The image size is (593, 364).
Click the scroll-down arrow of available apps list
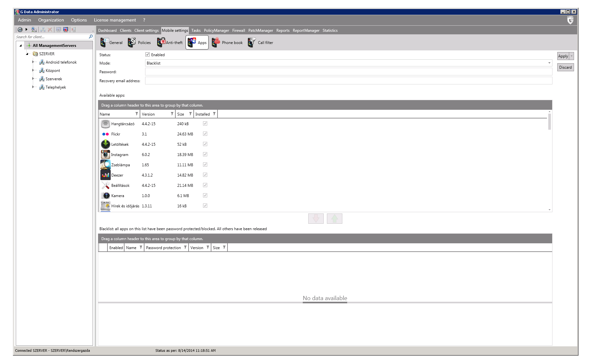point(549,210)
